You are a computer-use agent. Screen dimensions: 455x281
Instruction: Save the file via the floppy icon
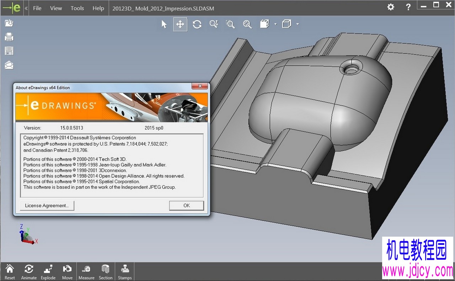click(x=9, y=51)
